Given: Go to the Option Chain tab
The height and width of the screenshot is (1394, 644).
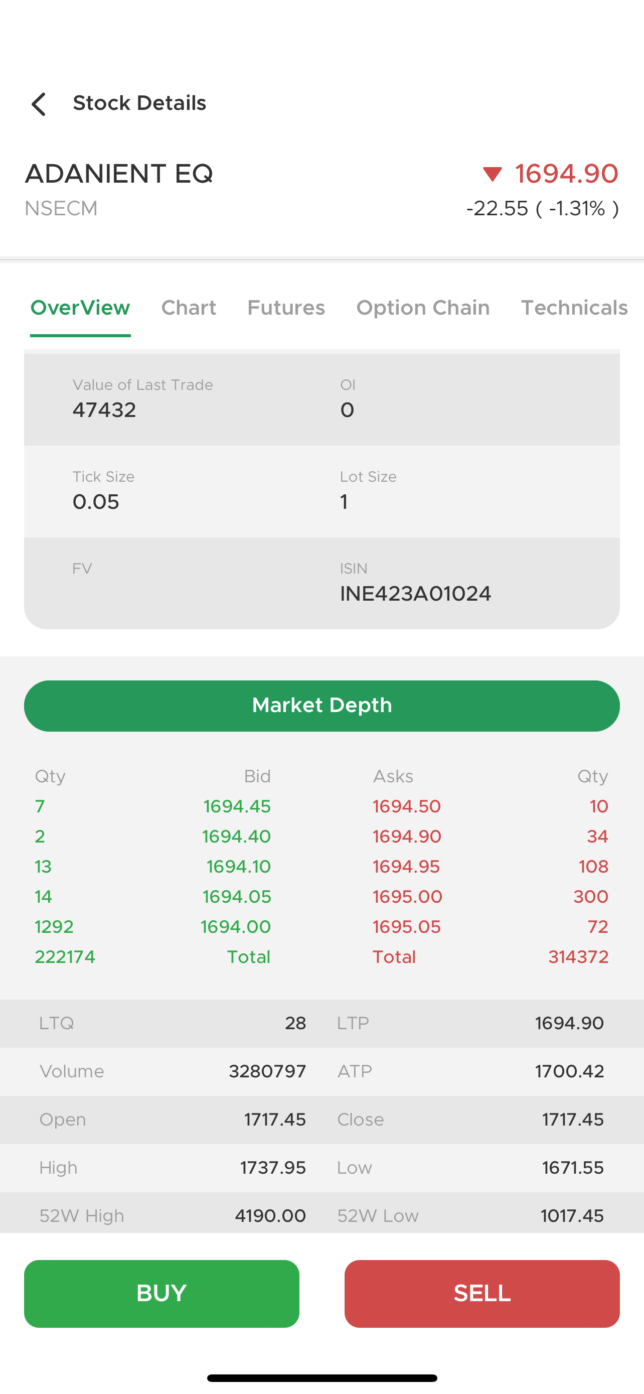Looking at the screenshot, I should click(x=423, y=308).
